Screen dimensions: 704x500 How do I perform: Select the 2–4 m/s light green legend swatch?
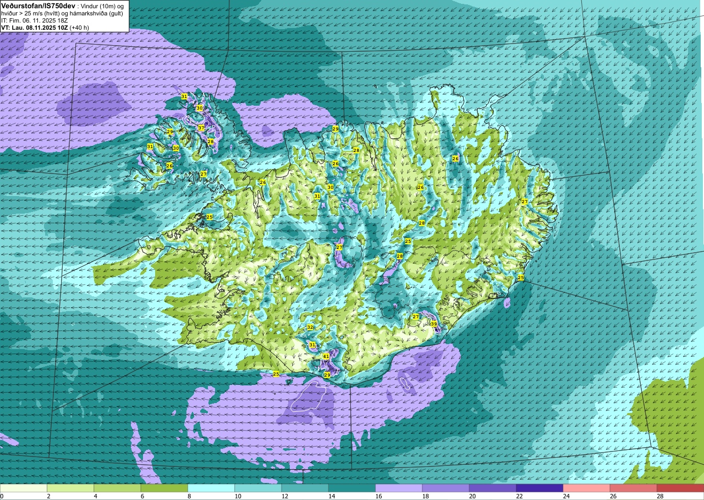click(x=70, y=488)
